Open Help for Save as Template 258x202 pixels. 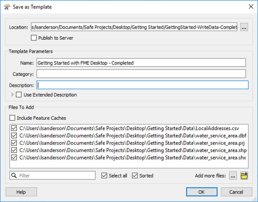tap(21, 192)
